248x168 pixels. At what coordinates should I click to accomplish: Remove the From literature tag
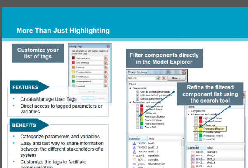click(x=106, y=77)
